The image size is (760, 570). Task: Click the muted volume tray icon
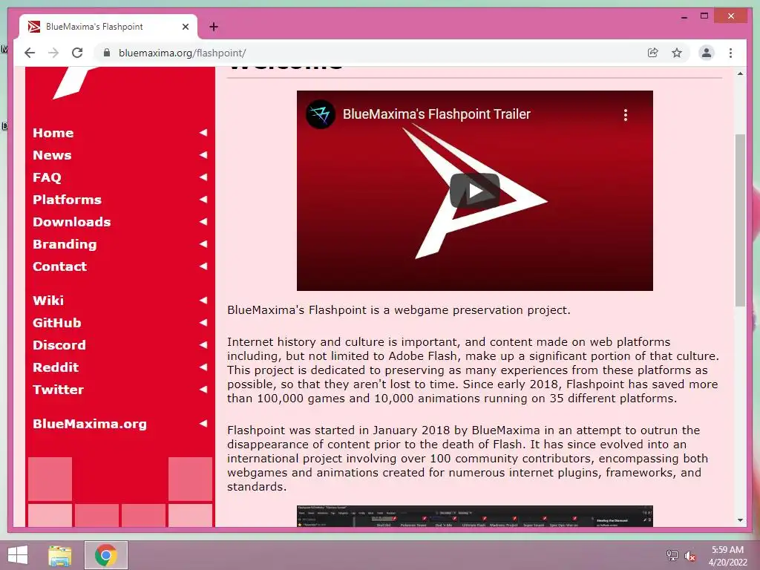click(x=690, y=556)
